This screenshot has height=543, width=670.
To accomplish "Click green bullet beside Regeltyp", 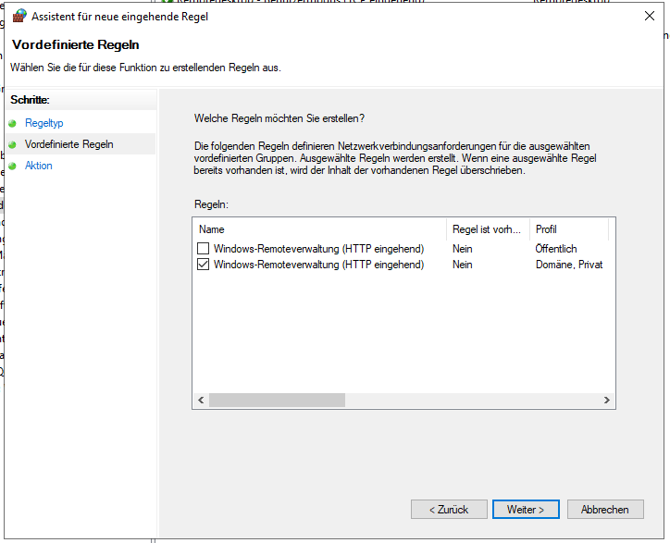I will click(x=12, y=123).
